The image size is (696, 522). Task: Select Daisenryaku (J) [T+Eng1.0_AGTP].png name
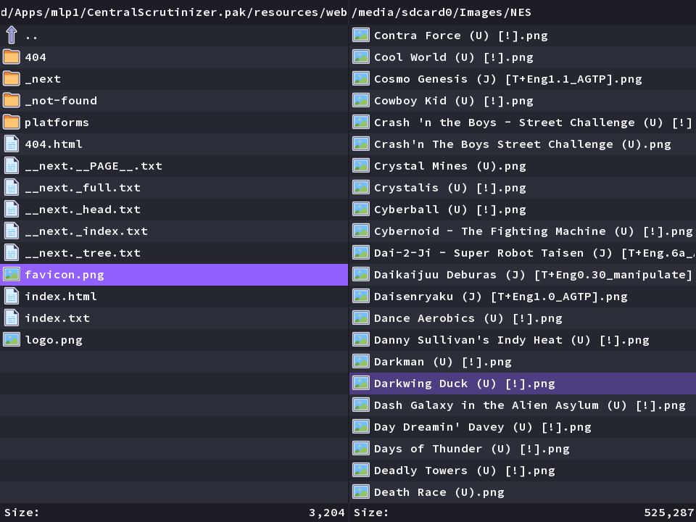click(501, 297)
